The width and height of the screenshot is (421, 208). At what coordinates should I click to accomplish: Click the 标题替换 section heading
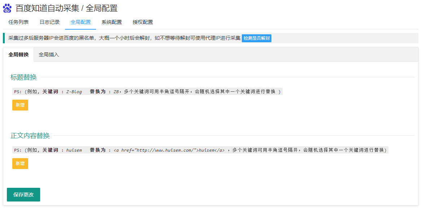point(23,77)
